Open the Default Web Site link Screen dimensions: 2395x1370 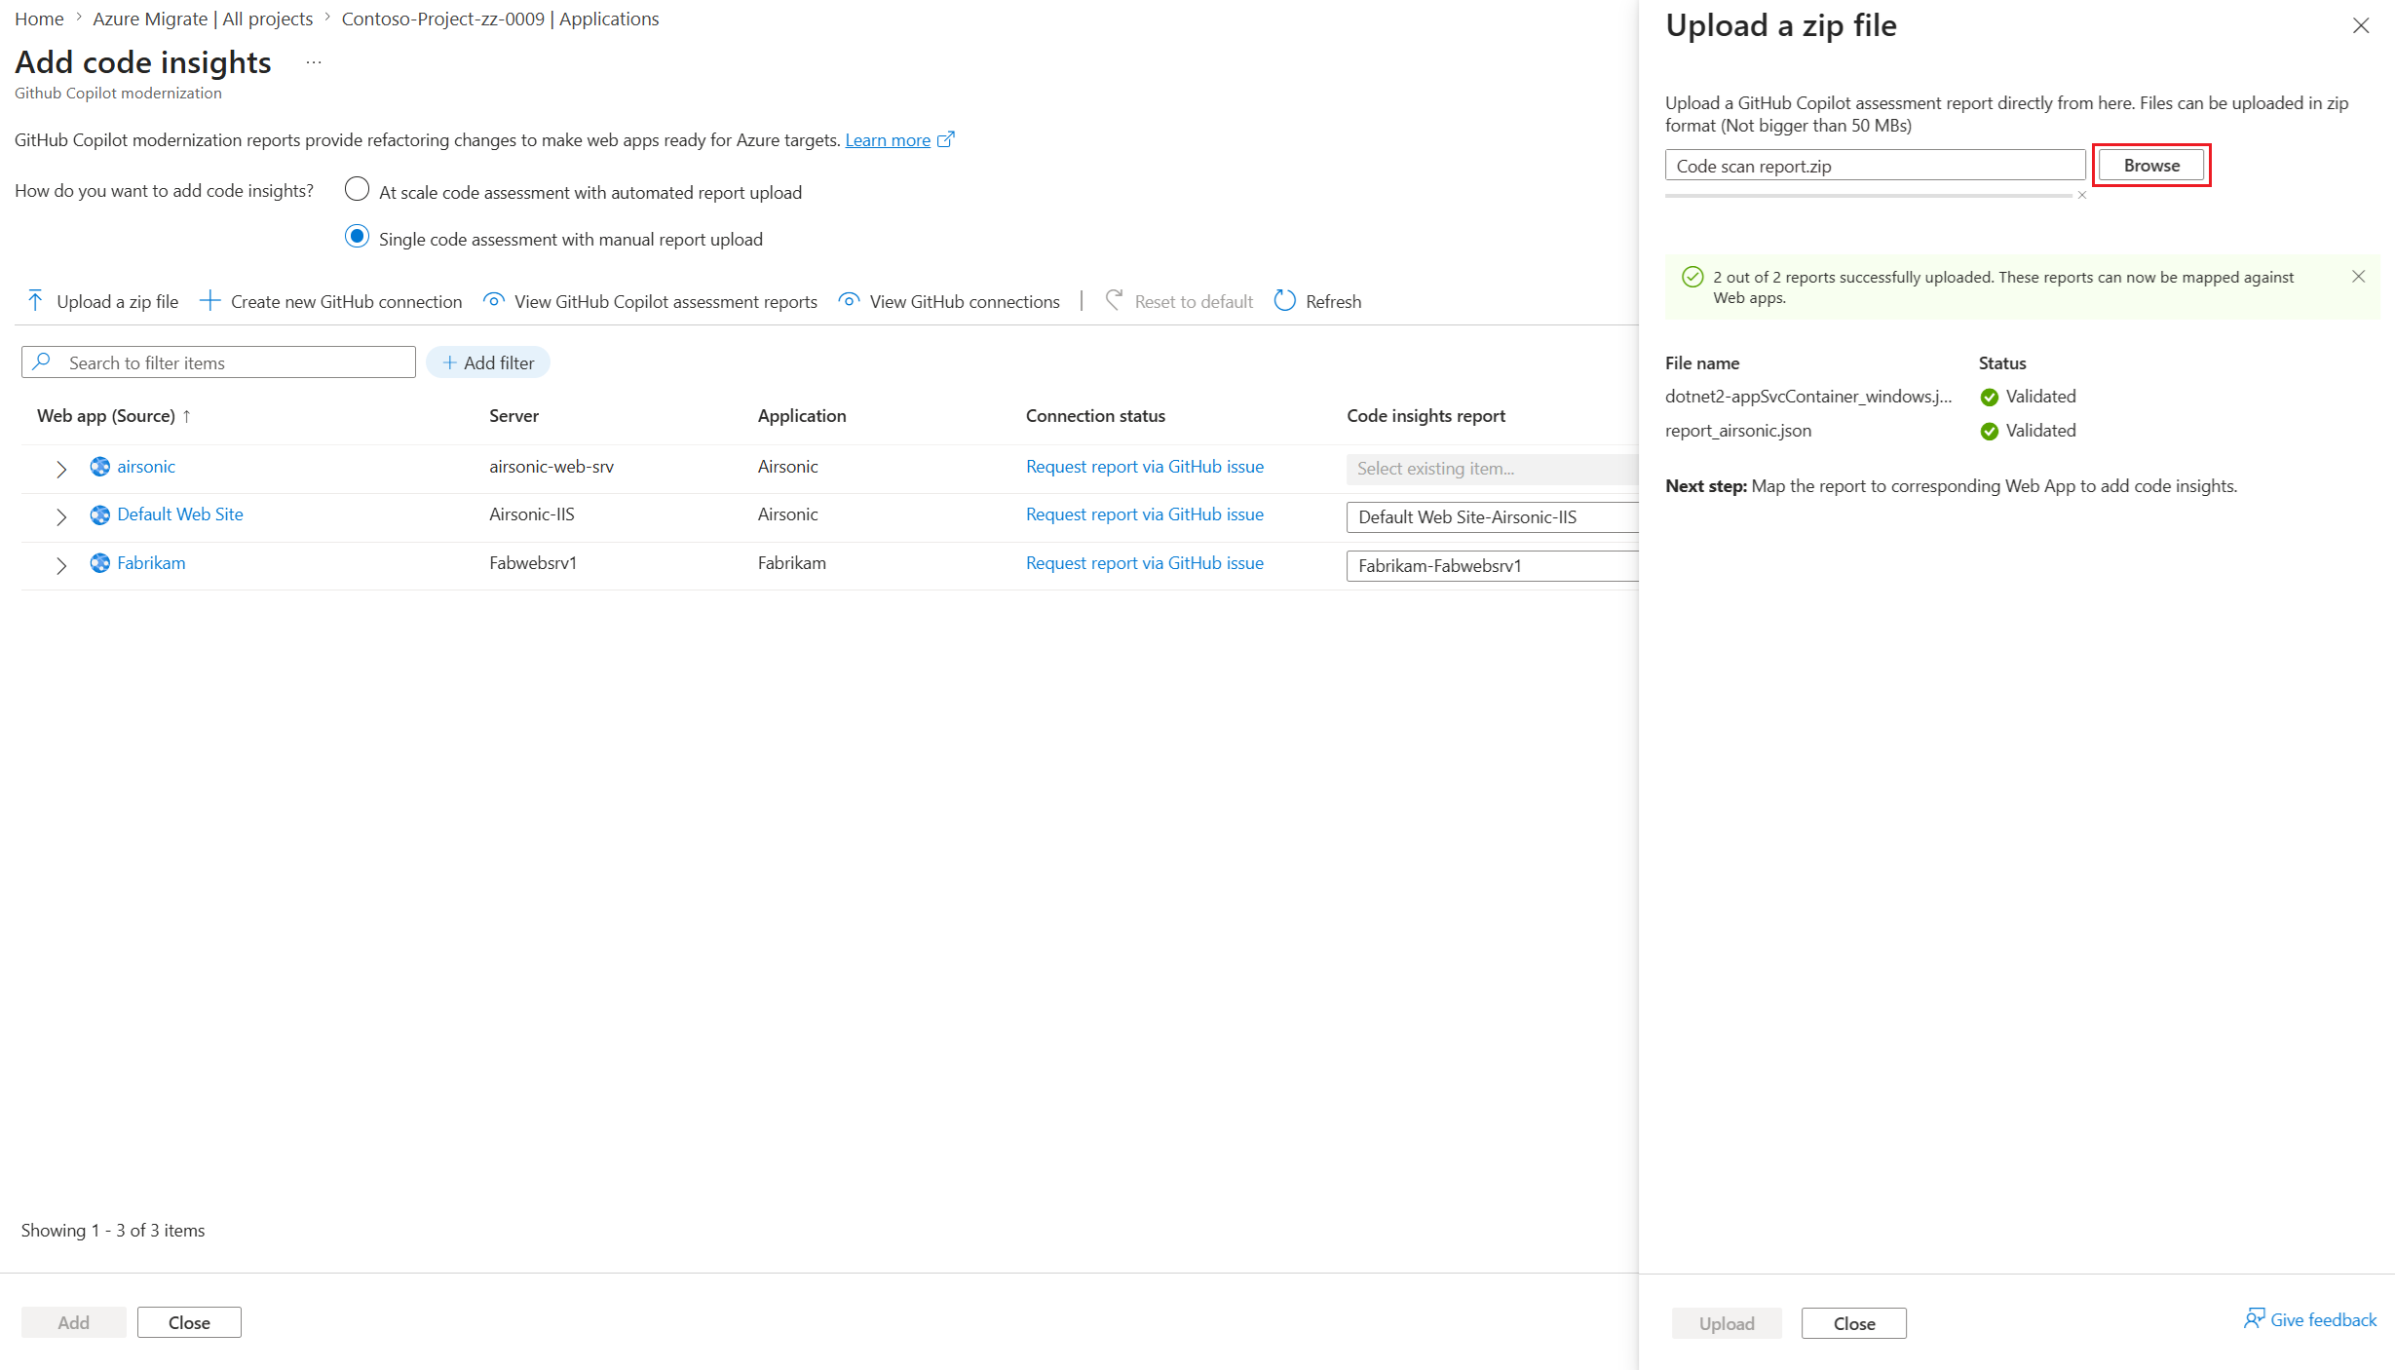click(180, 514)
